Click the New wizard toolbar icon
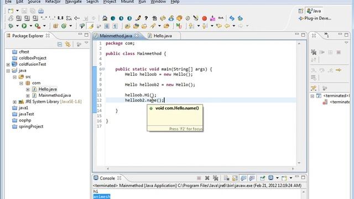The width and height of the screenshot is (354, 199). (x=11, y=11)
